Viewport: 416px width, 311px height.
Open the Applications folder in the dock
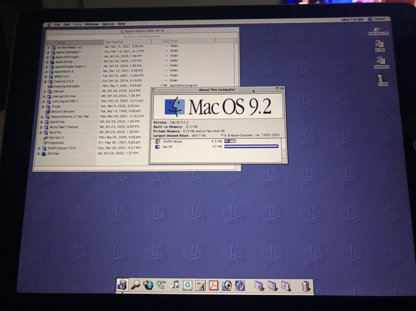pos(259,286)
